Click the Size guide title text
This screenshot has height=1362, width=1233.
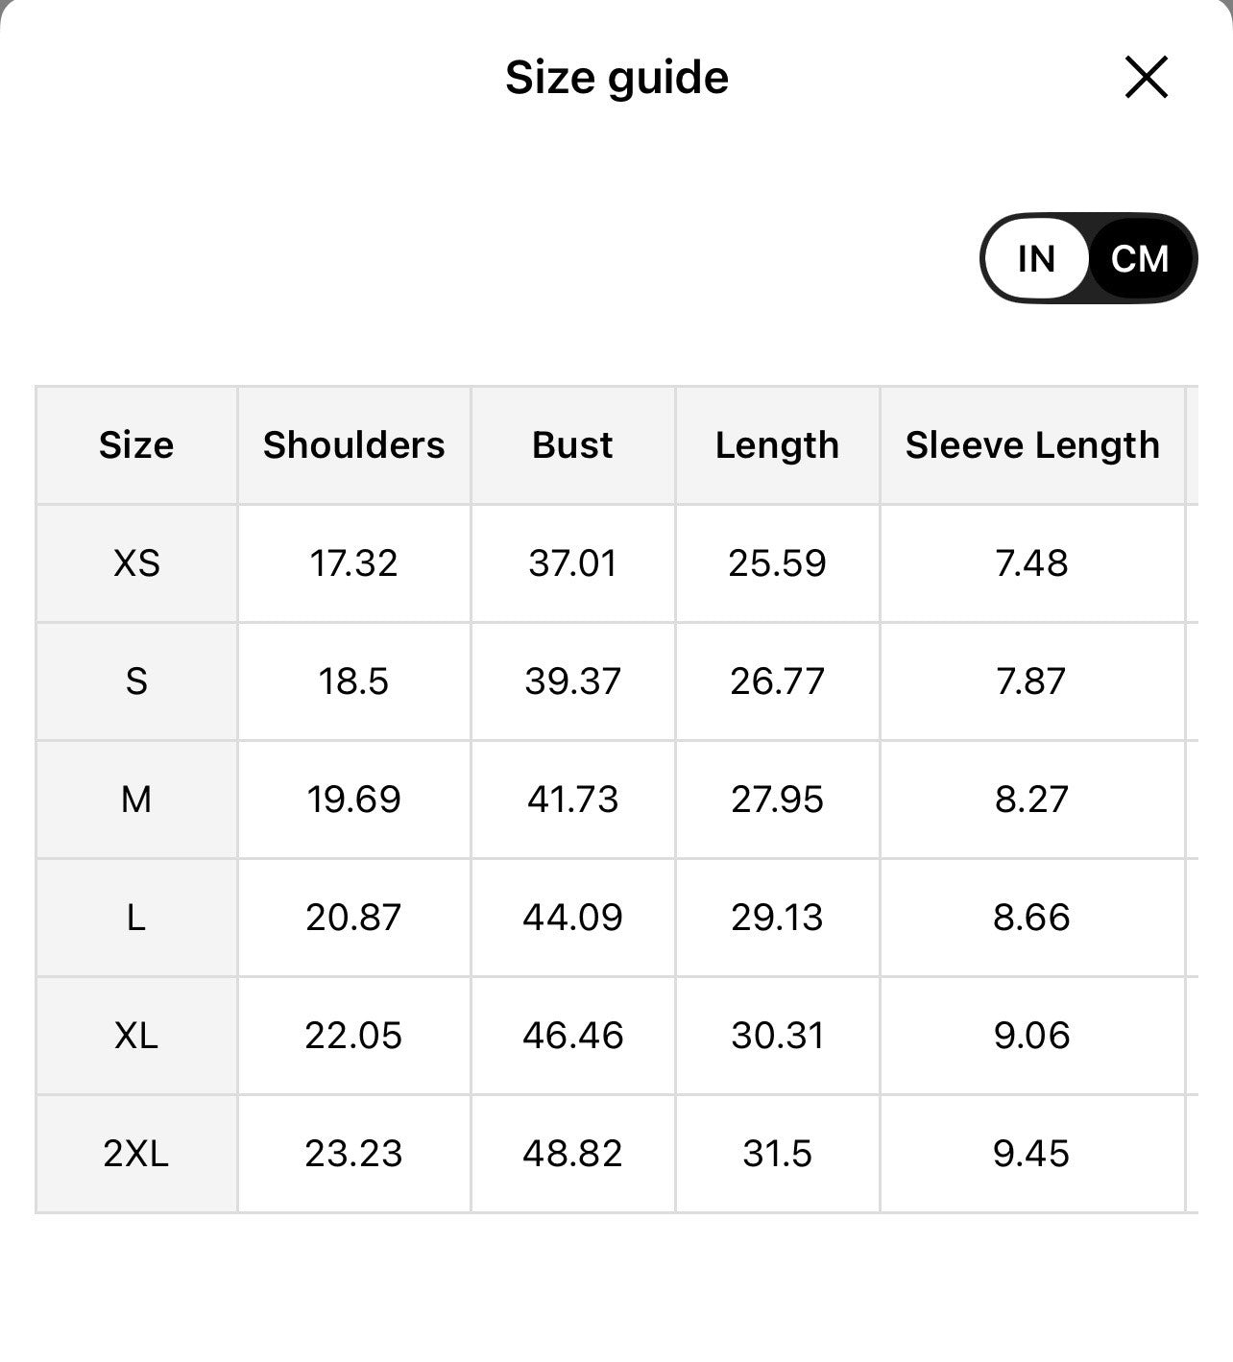(616, 78)
